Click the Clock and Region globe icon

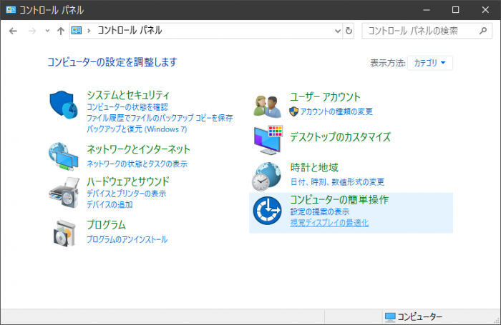click(x=266, y=176)
